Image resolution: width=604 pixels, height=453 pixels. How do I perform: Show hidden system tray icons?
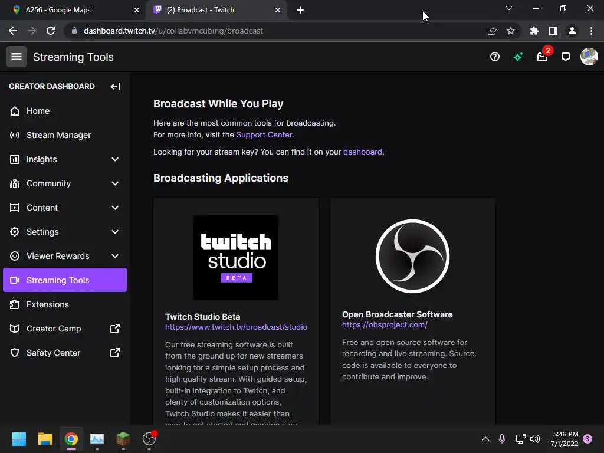(x=485, y=439)
